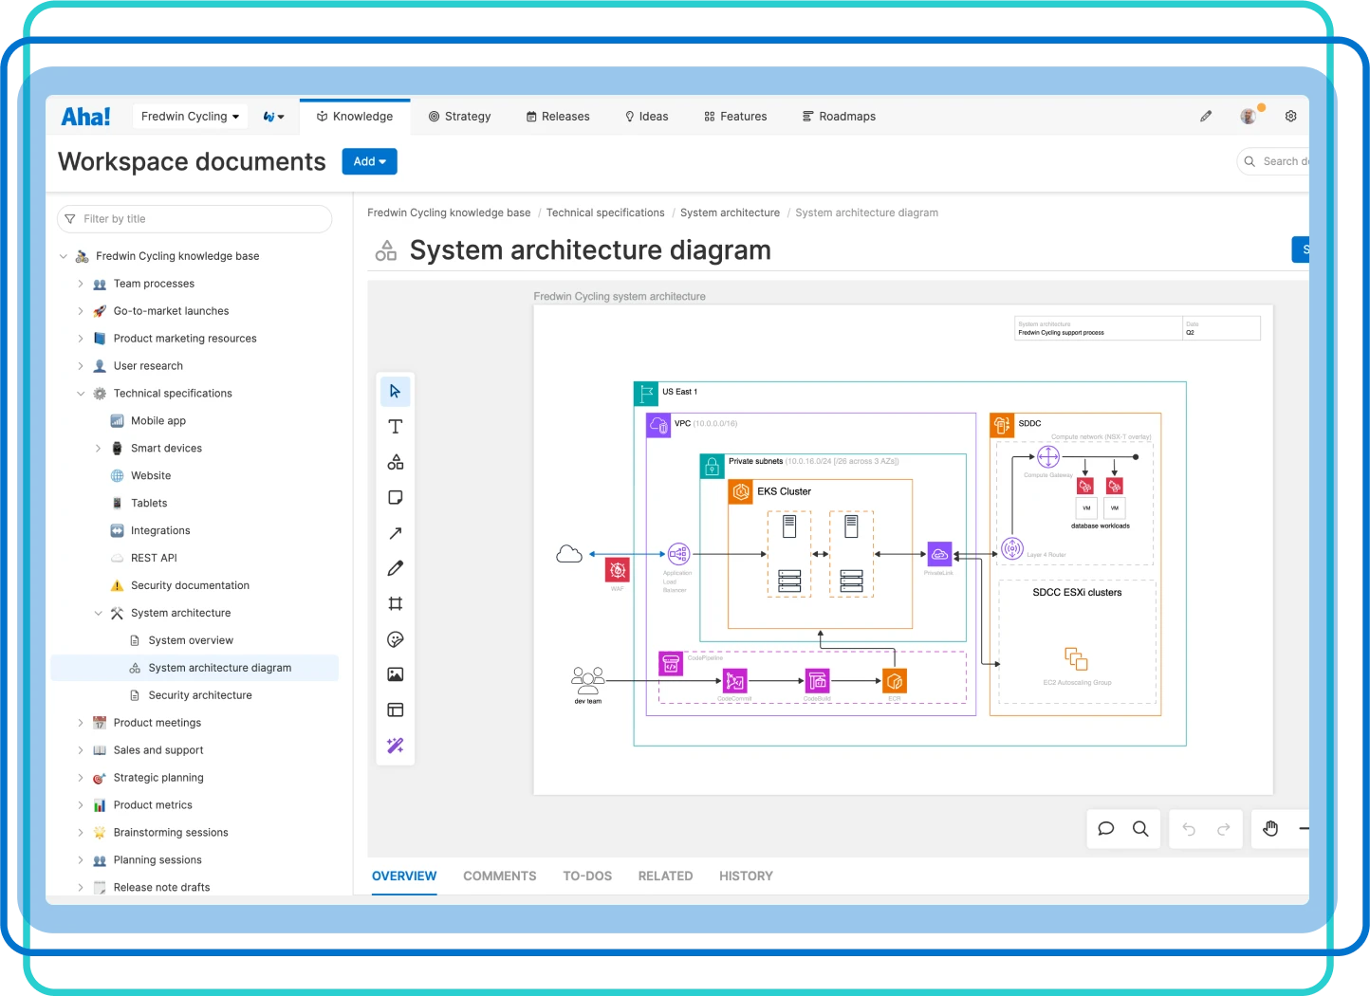The image size is (1370, 996).
Task: Switch to the RELATED tab
Action: click(x=665, y=876)
